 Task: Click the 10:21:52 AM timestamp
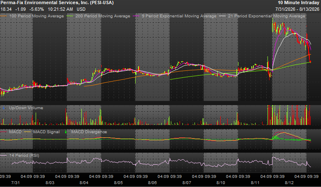pyautogui.click(x=61, y=9)
